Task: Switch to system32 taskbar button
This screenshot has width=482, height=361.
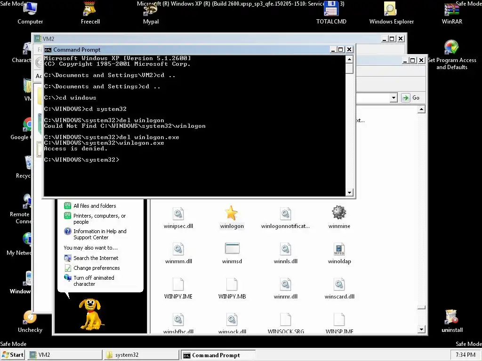Action: click(141, 355)
